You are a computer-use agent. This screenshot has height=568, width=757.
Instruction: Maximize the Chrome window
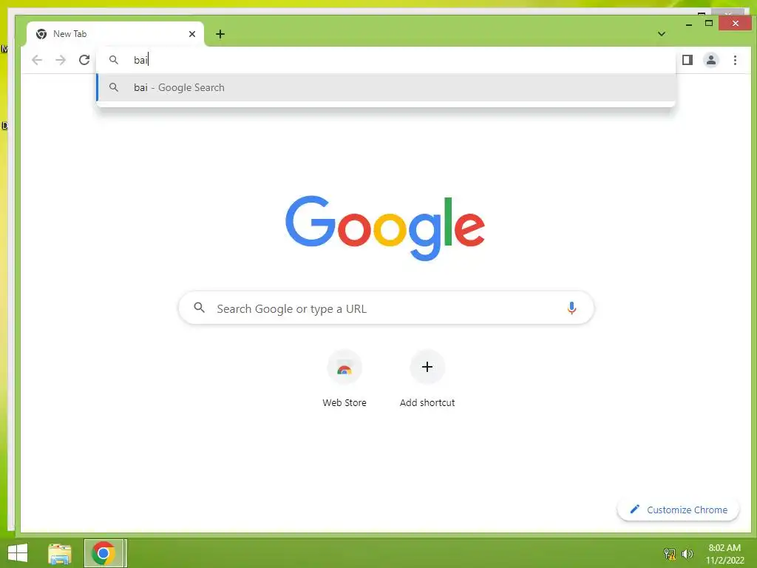pos(709,23)
